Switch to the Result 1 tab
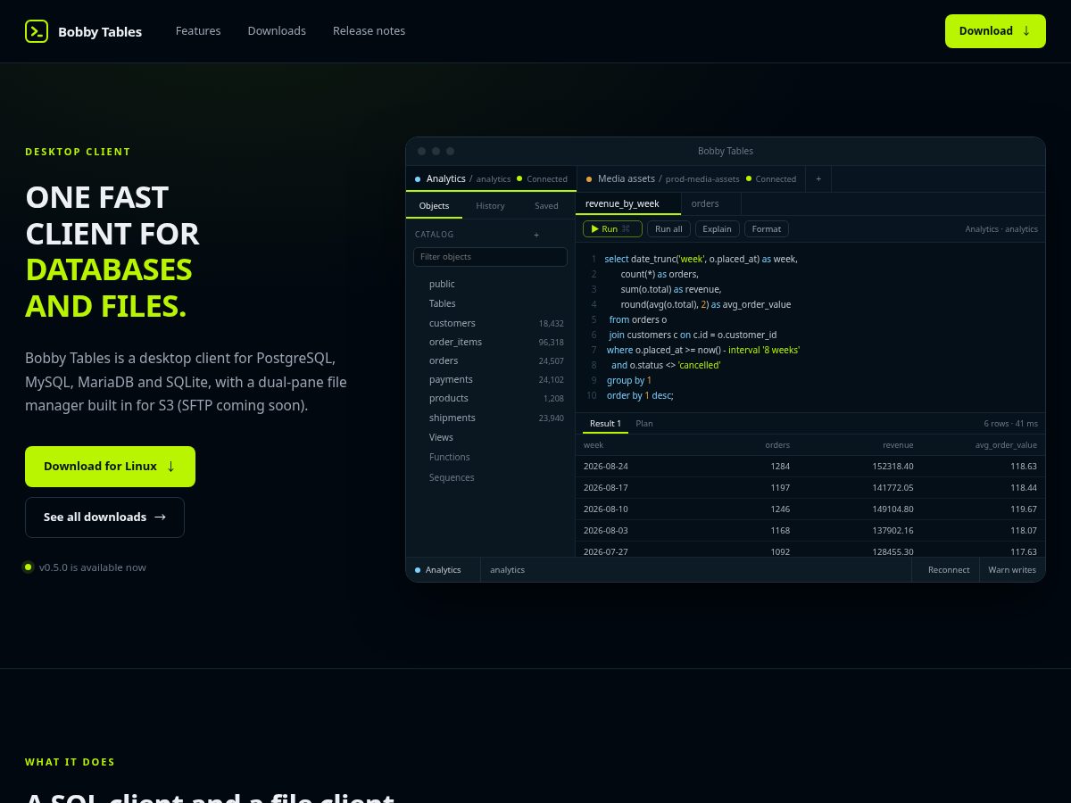1071x803 pixels. pyautogui.click(x=605, y=423)
